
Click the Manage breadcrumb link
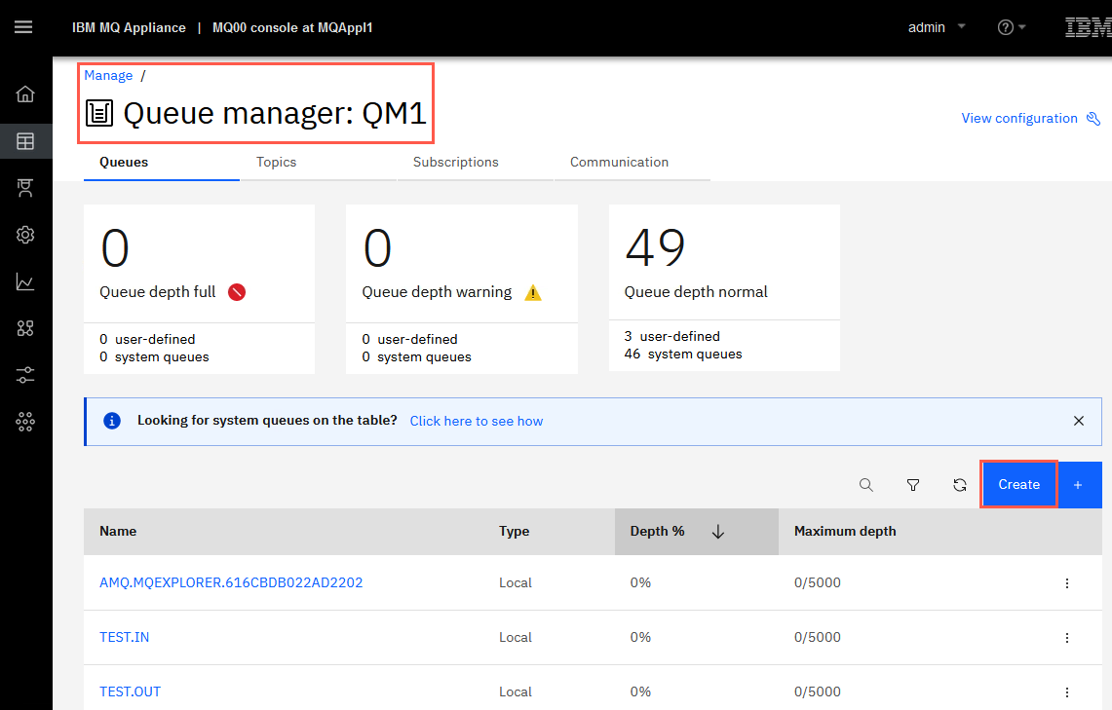[108, 75]
